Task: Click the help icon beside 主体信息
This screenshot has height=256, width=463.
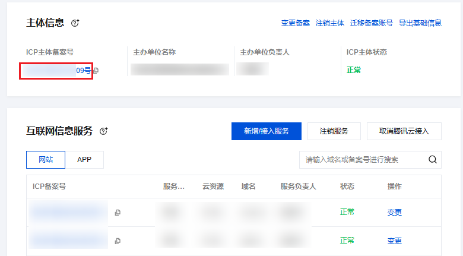Action: pos(75,23)
